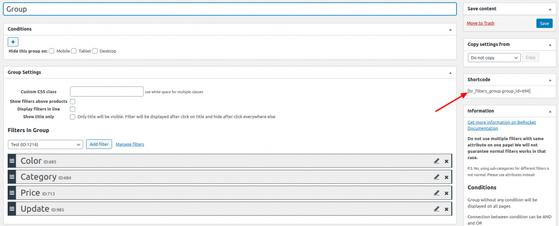
Task: Click the drag handle of Update filter
Action: pos(12,209)
